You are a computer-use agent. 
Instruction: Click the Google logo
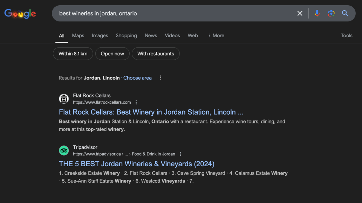tap(20, 14)
